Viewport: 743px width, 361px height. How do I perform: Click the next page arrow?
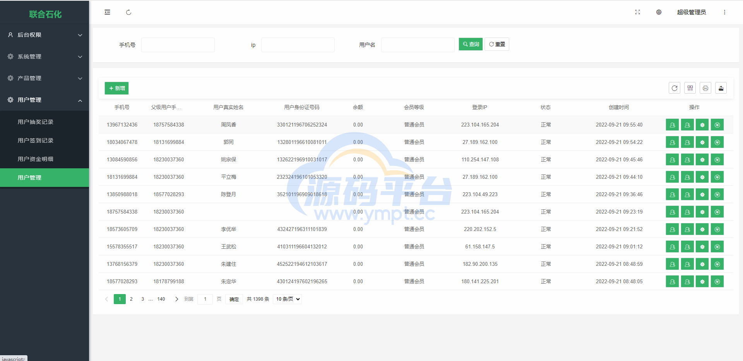(x=176, y=299)
